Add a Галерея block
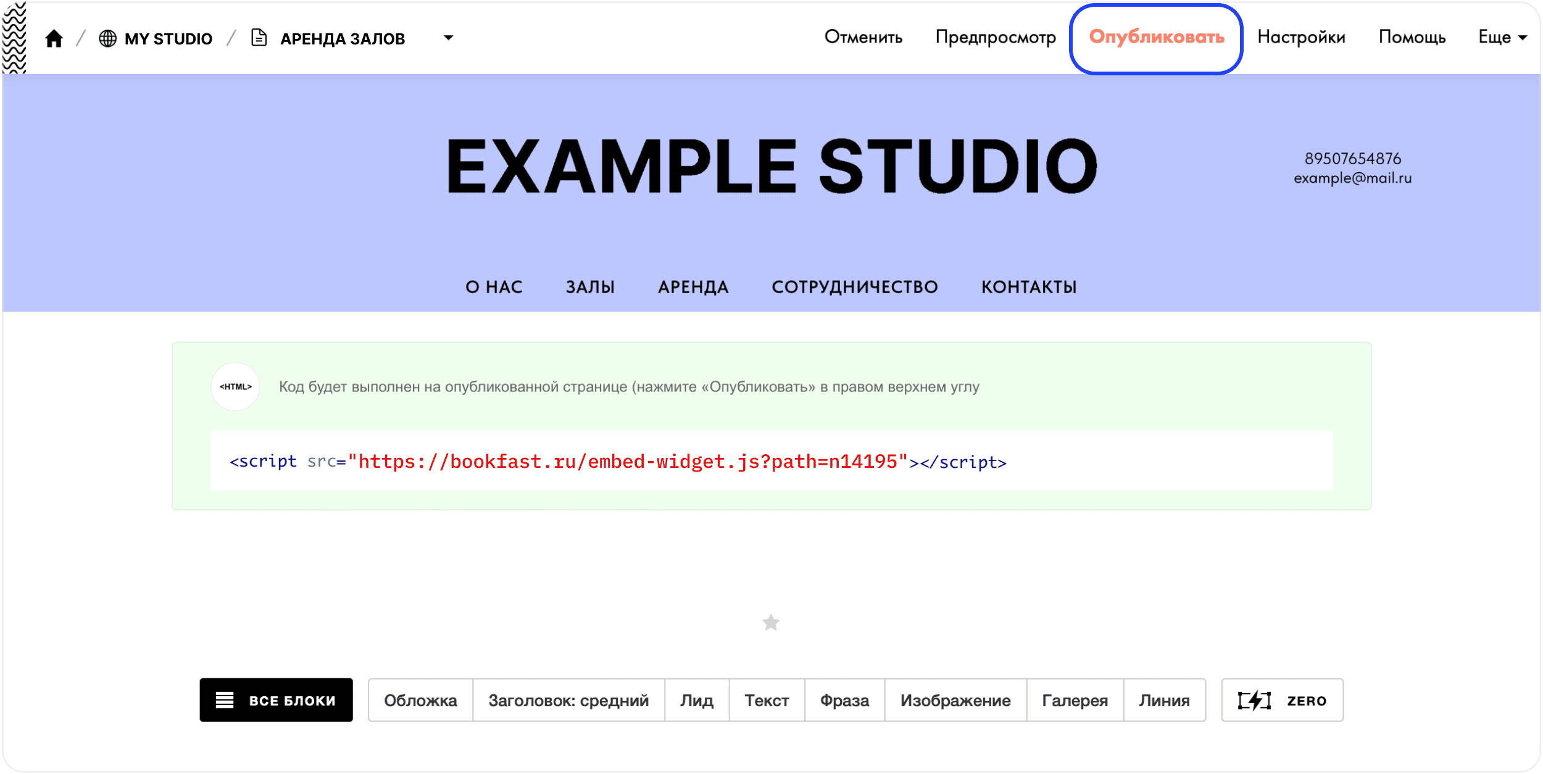This screenshot has width=1543, height=774. tap(1075, 701)
